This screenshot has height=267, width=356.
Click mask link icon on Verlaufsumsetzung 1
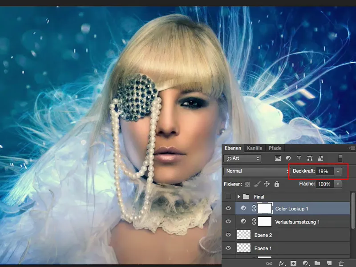pos(254,221)
